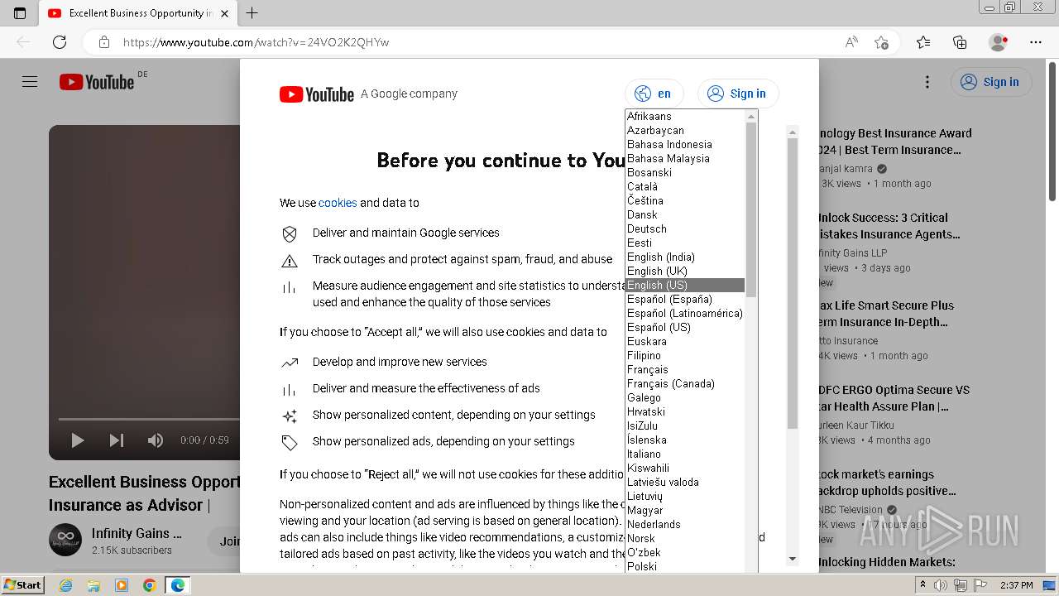Select Français language option
The width and height of the screenshot is (1059, 596).
click(x=685, y=369)
